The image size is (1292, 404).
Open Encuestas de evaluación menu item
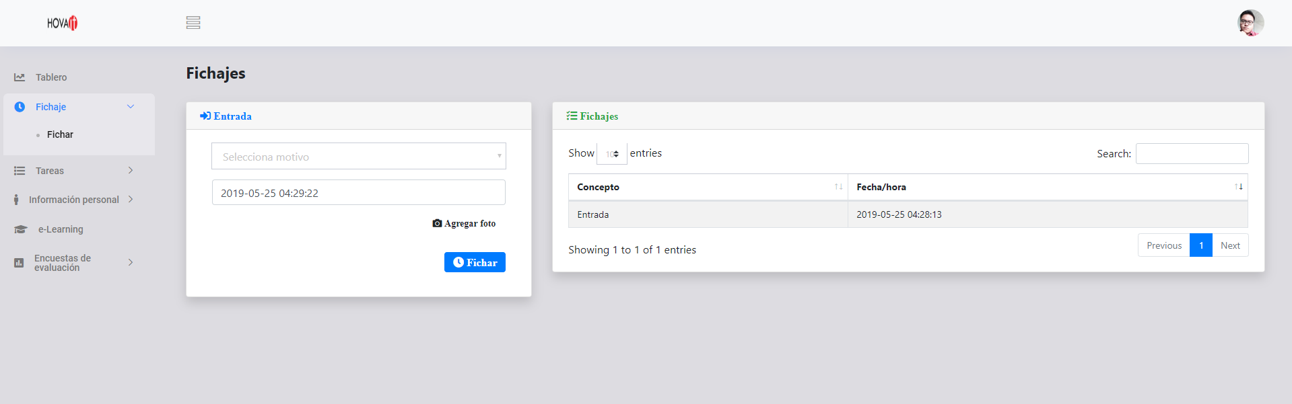pyautogui.click(x=63, y=263)
